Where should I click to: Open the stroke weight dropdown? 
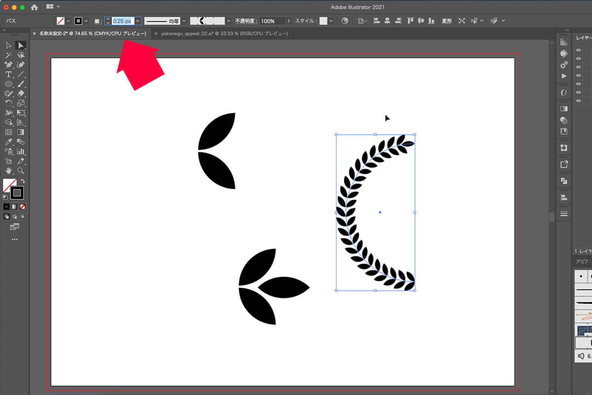click(138, 21)
